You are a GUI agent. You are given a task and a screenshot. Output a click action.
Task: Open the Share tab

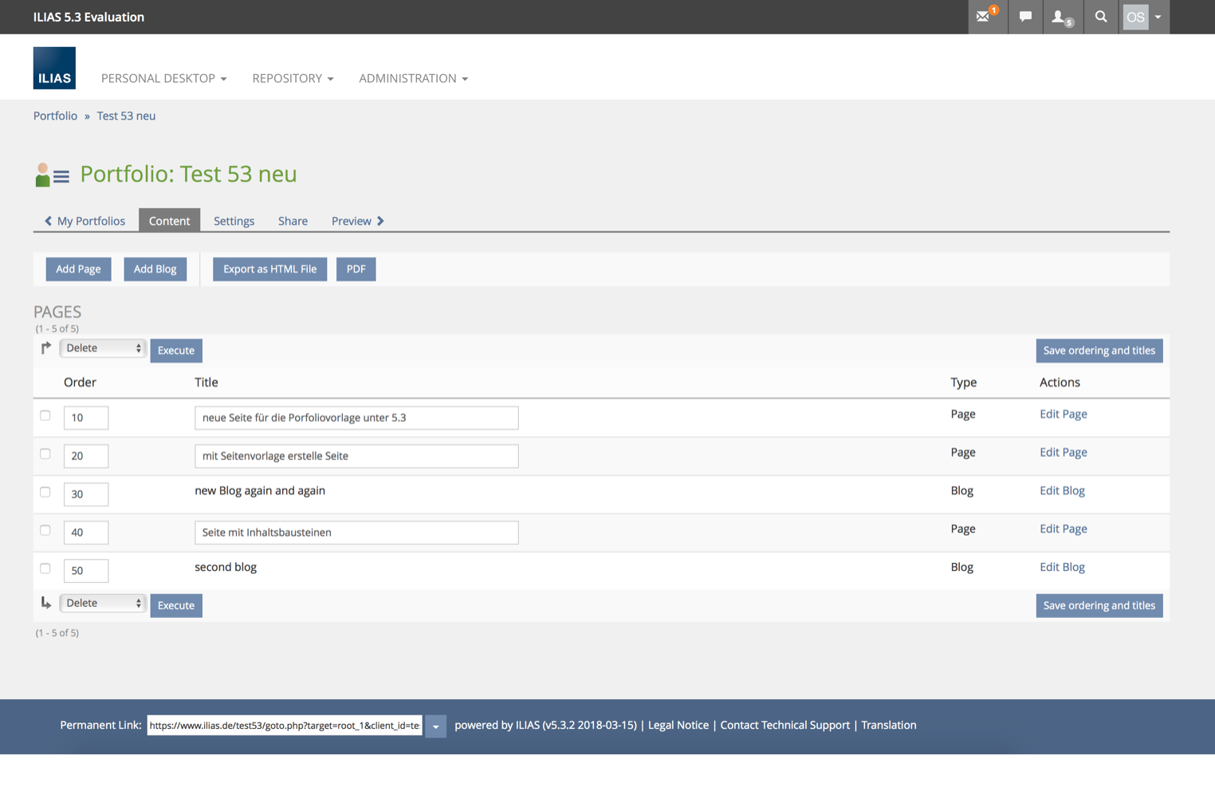(x=293, y=221)
